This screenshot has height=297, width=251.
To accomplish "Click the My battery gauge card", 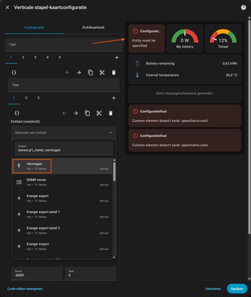I will 185,38.
